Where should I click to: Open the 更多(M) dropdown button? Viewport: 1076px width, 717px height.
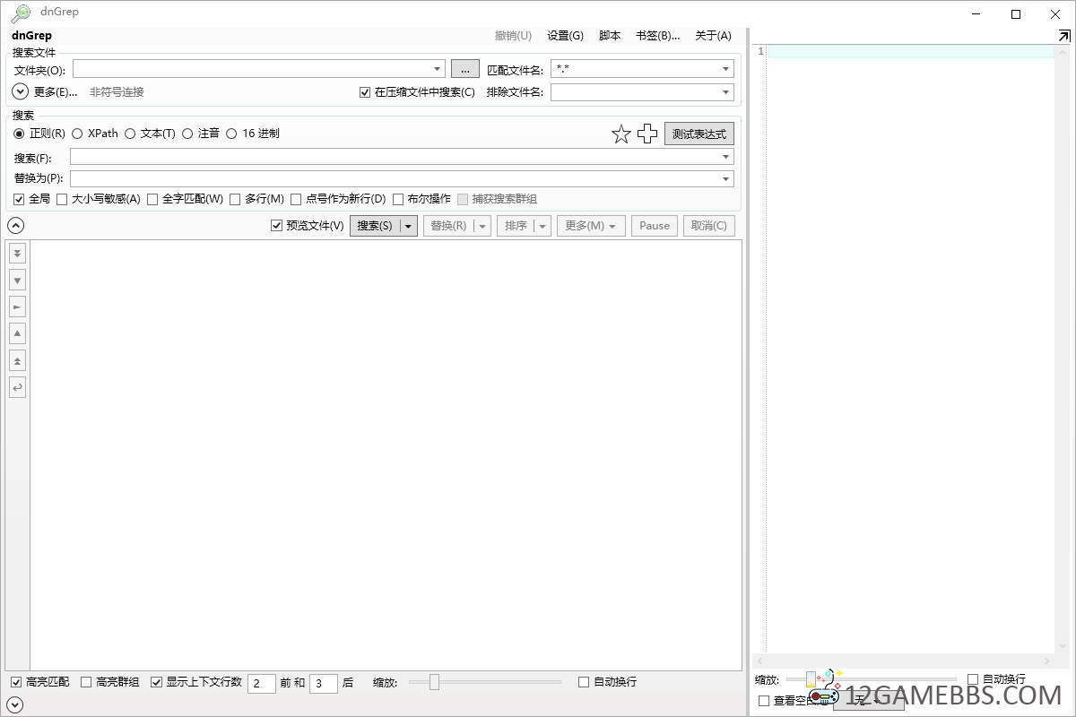pos(590,226)
